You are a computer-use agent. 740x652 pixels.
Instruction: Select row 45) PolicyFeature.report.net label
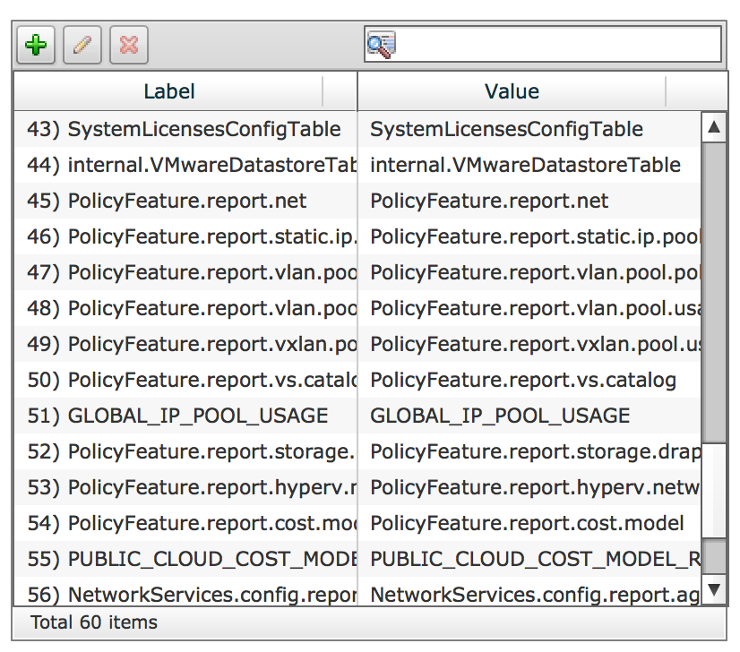(185, 201)
